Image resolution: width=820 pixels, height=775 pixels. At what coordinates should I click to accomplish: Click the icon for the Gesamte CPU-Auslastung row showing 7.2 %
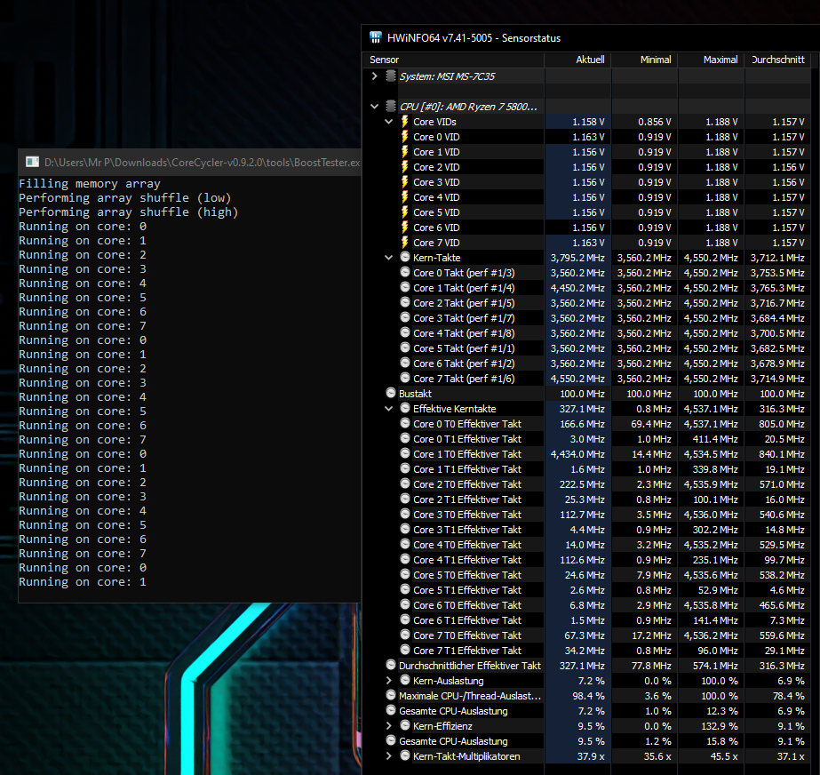[391, 711]
